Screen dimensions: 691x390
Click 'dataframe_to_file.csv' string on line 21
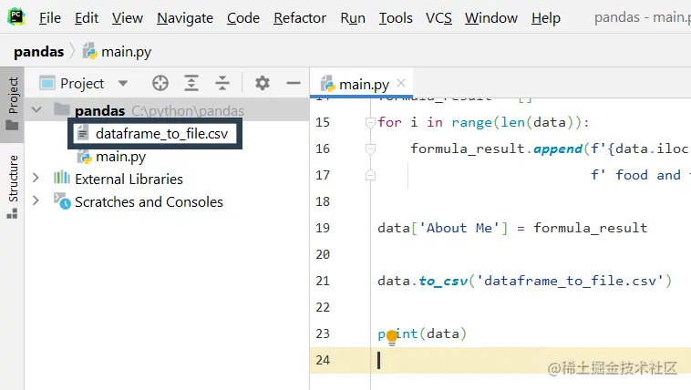point(570,281)
